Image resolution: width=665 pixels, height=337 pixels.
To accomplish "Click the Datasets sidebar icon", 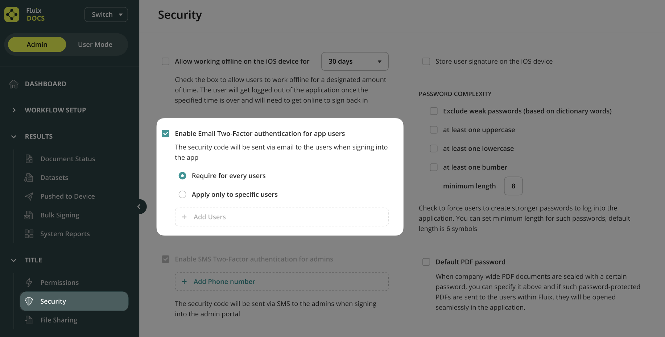I will coord(29,178).
